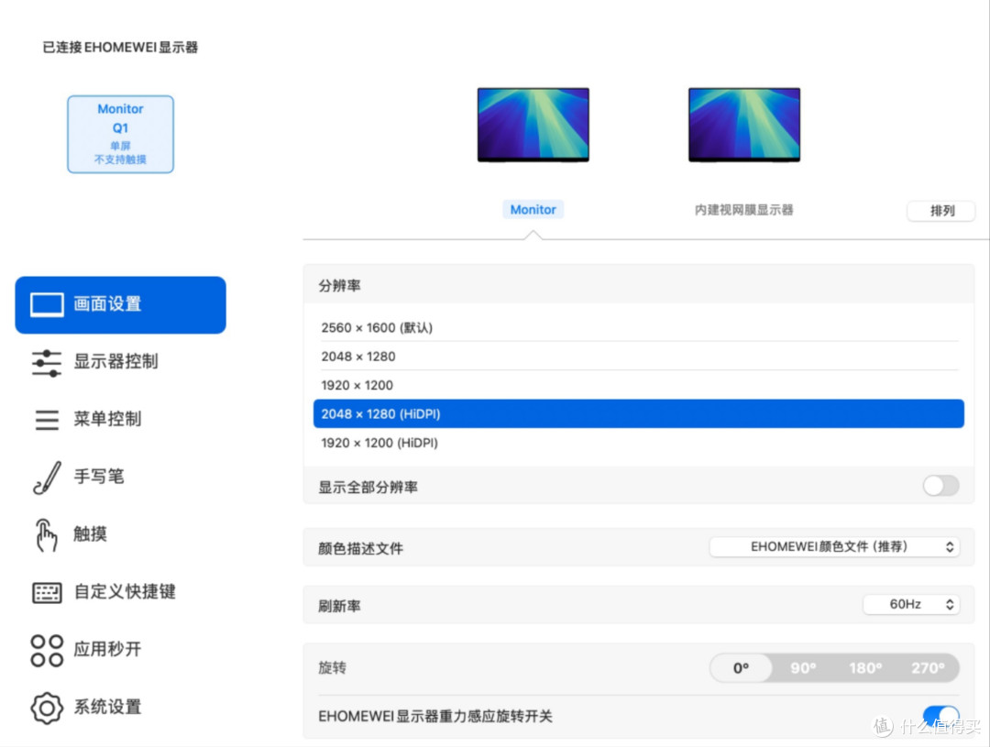Toggle EHOMEWEI显示器重力感应旋转开关
This screenshot has height=747, width=990.
(x=940, y=716)
